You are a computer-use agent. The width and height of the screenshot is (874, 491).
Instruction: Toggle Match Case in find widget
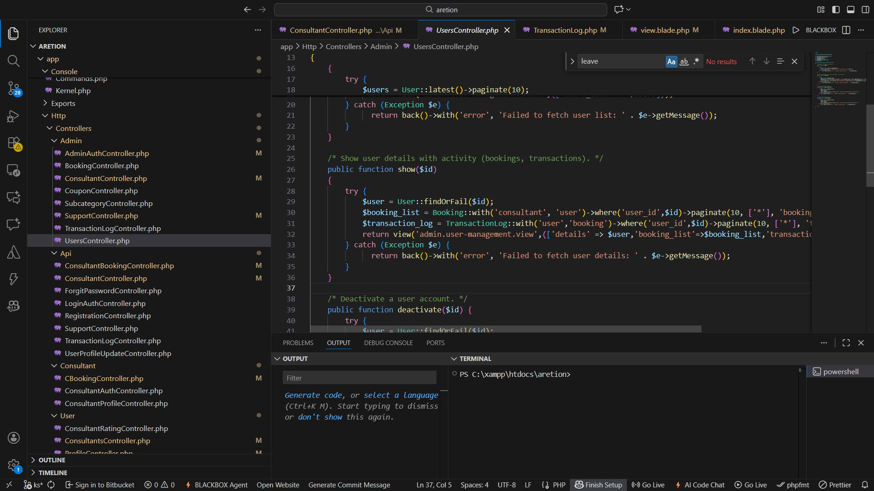click(671, 61)
